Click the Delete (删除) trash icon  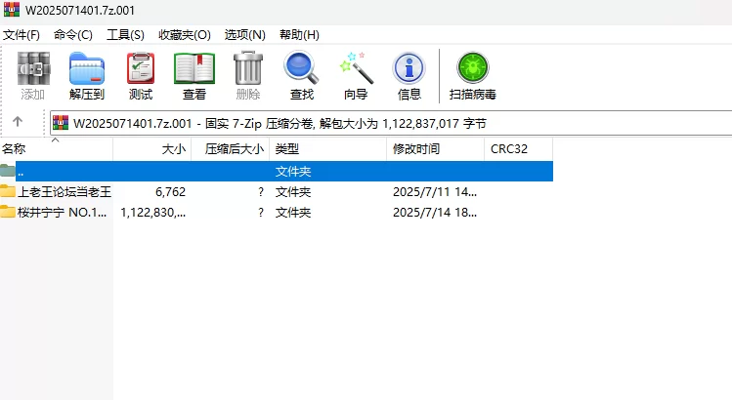click(248, 68)
